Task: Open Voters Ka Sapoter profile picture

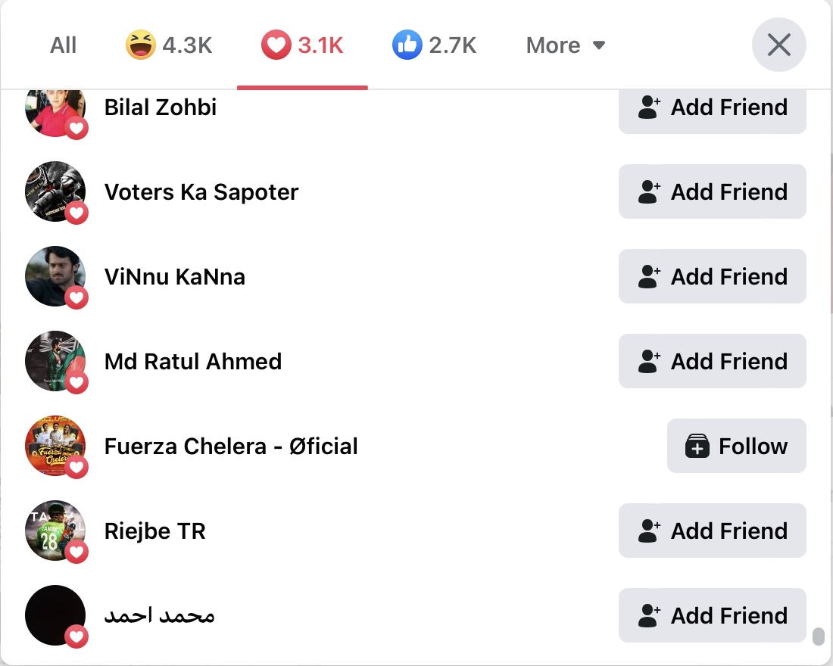Action: (x=55, y=191)
